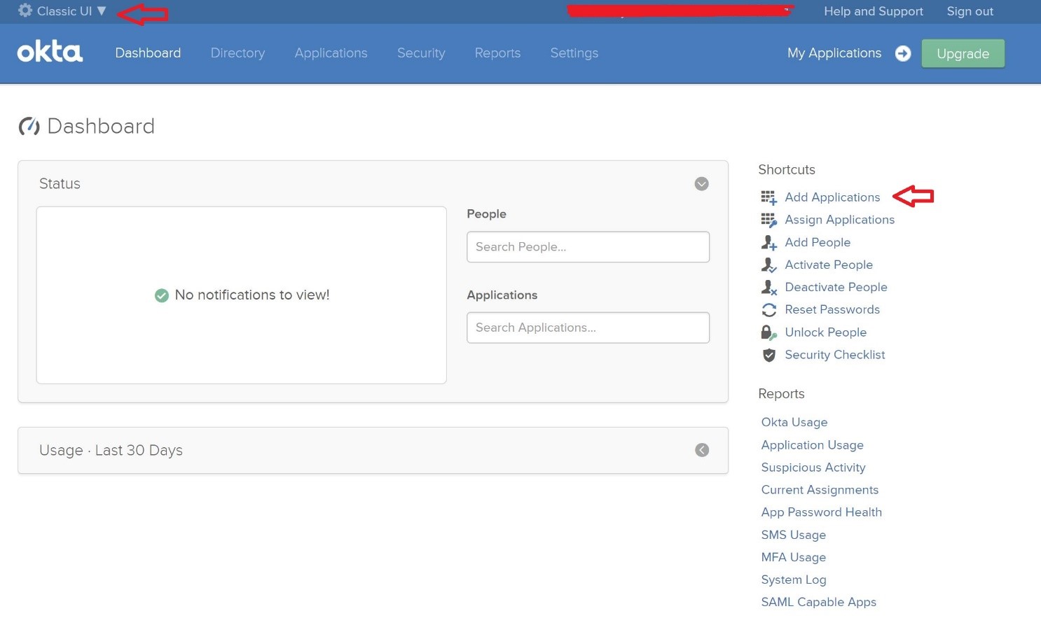Open the Classic UI dropdown
Image resolution: width=1041 pixels, height=632 pixels.
click(63, 11)
